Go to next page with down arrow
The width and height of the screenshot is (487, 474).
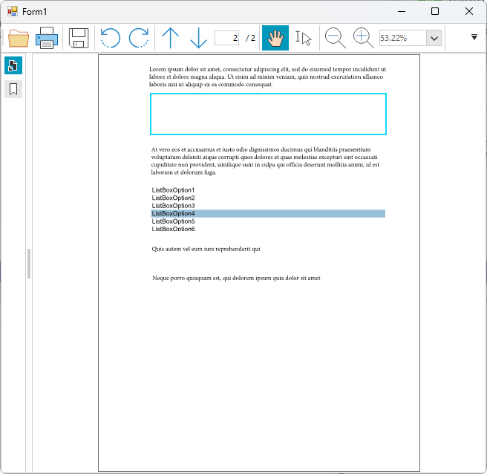point(198,38)
